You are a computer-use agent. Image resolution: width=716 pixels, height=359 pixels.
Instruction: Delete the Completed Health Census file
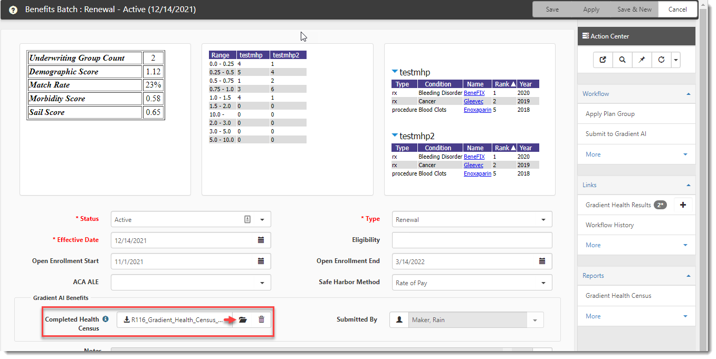pos(261,319)
